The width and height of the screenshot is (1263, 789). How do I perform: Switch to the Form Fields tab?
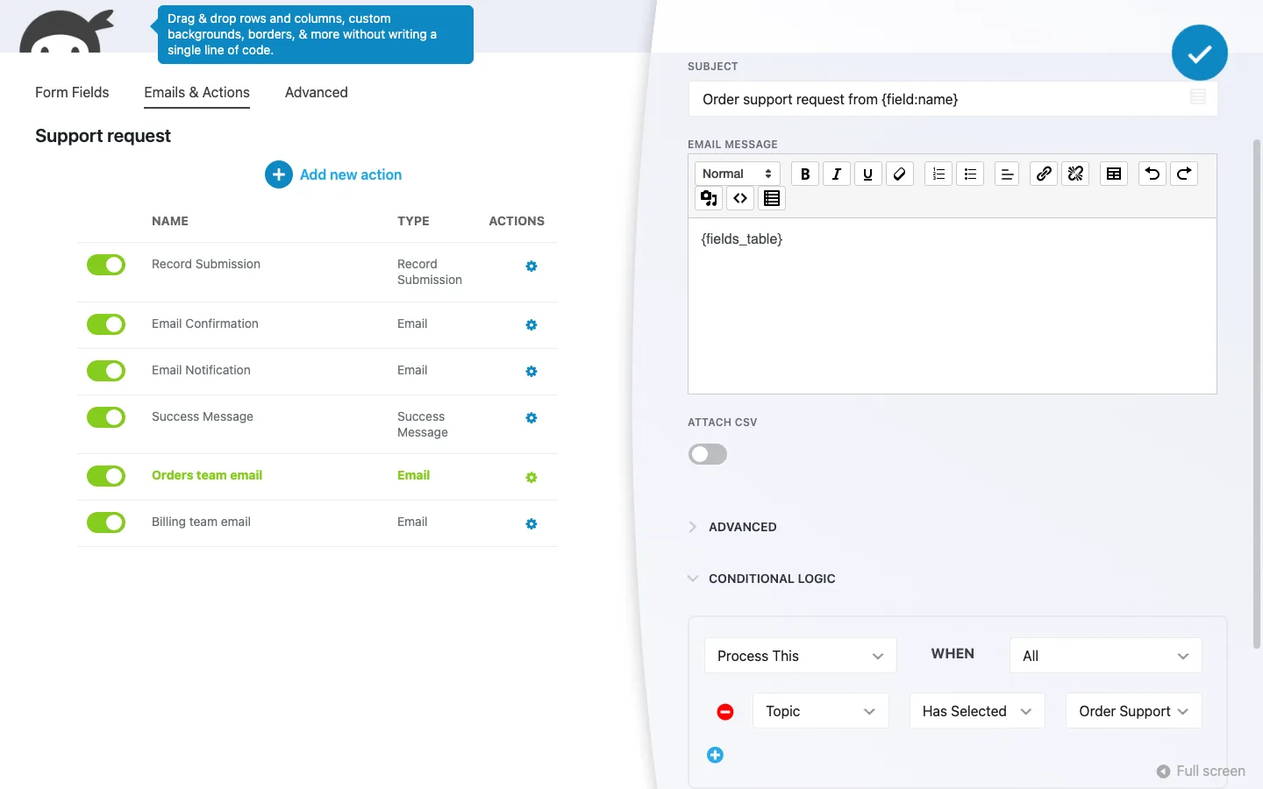pos(72,92)
